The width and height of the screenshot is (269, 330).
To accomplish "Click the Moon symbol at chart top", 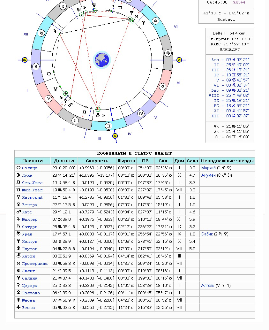I will (x=84, y=7).
